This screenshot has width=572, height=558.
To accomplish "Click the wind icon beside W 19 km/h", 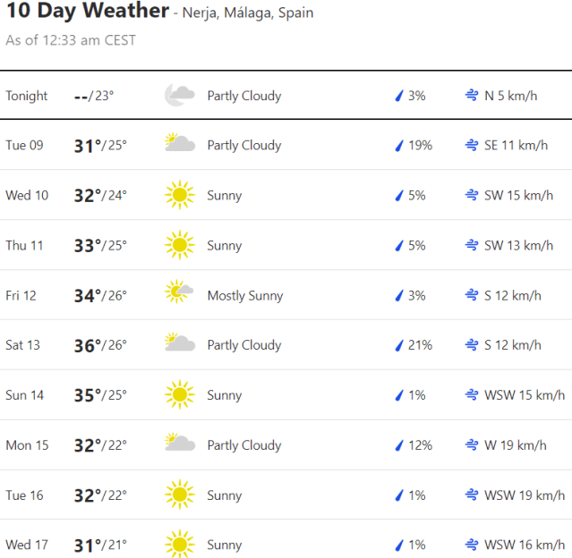I will 471,445.
